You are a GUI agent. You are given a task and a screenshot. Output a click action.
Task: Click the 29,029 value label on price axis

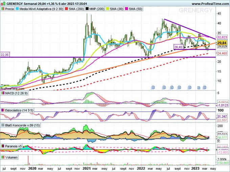(x=222, y=46)
